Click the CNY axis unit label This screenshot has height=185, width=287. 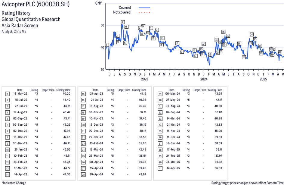coord(98,3)
